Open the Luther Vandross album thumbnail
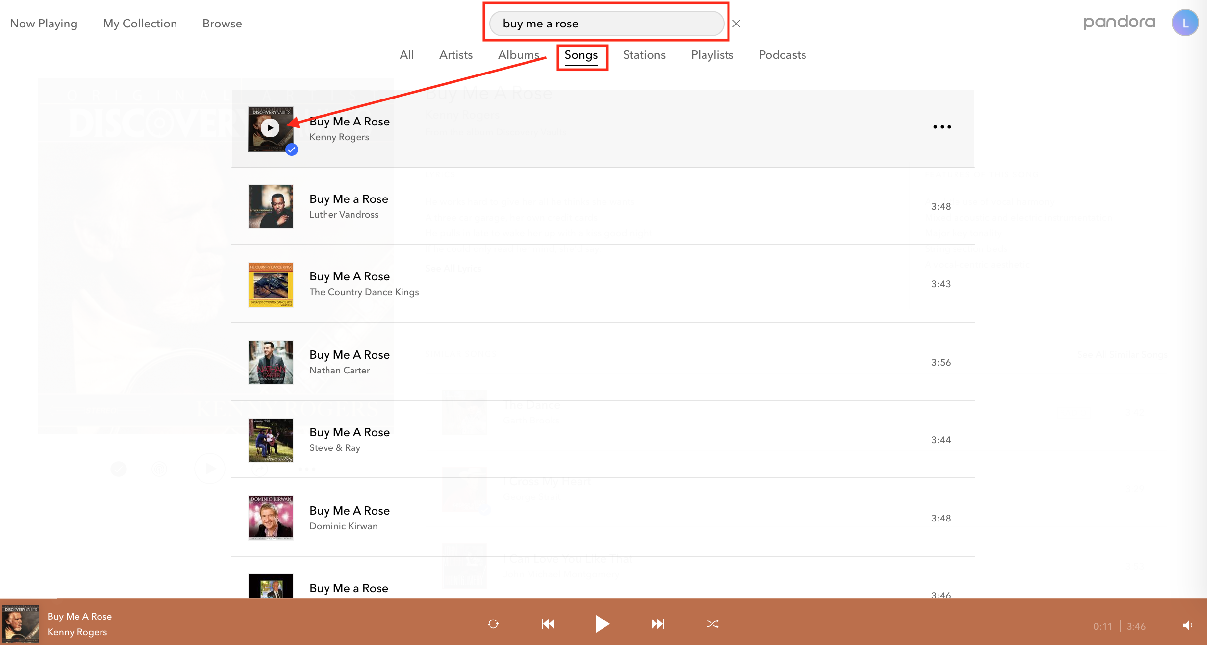Viewport: 1207px width, 645px height. [271, 206]
